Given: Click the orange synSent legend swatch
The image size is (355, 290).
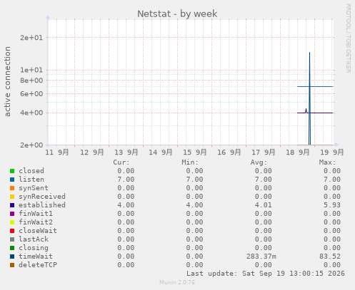Looking at the screenshot, I should coord(12,188).
